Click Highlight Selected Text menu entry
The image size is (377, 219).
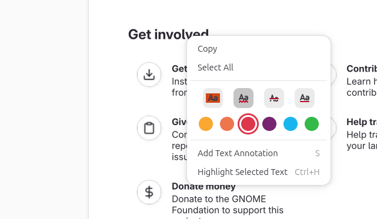(259, 172)
